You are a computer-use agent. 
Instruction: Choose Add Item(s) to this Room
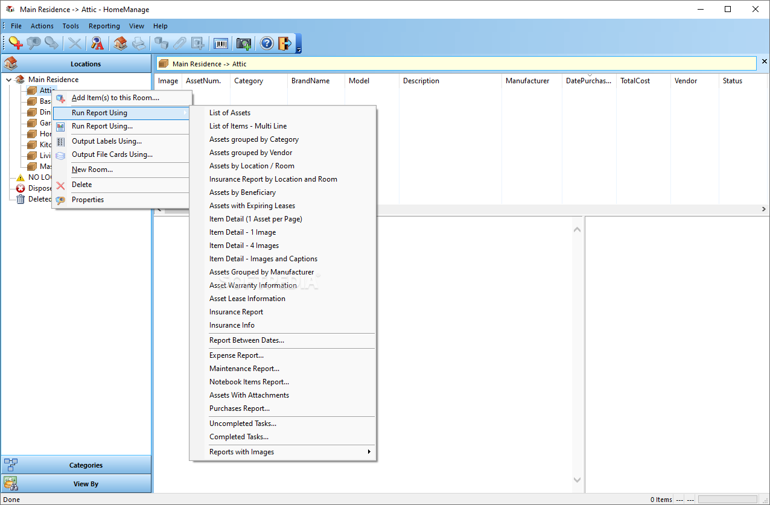(121, 98)
